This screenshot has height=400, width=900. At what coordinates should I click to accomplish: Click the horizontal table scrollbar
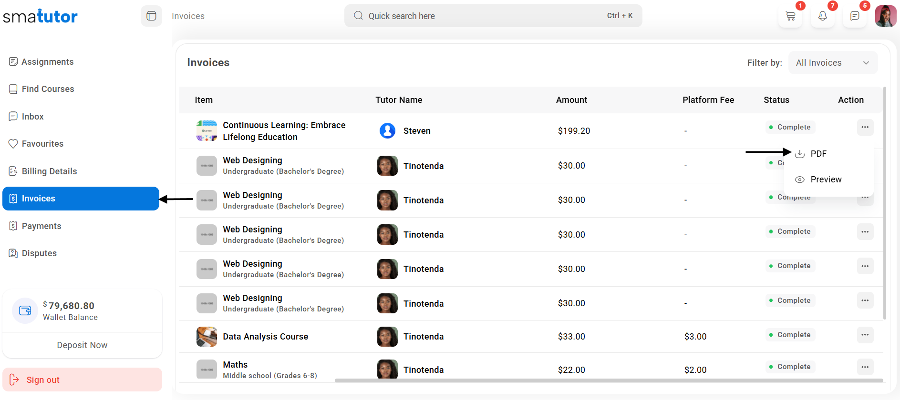coord(608,380)
